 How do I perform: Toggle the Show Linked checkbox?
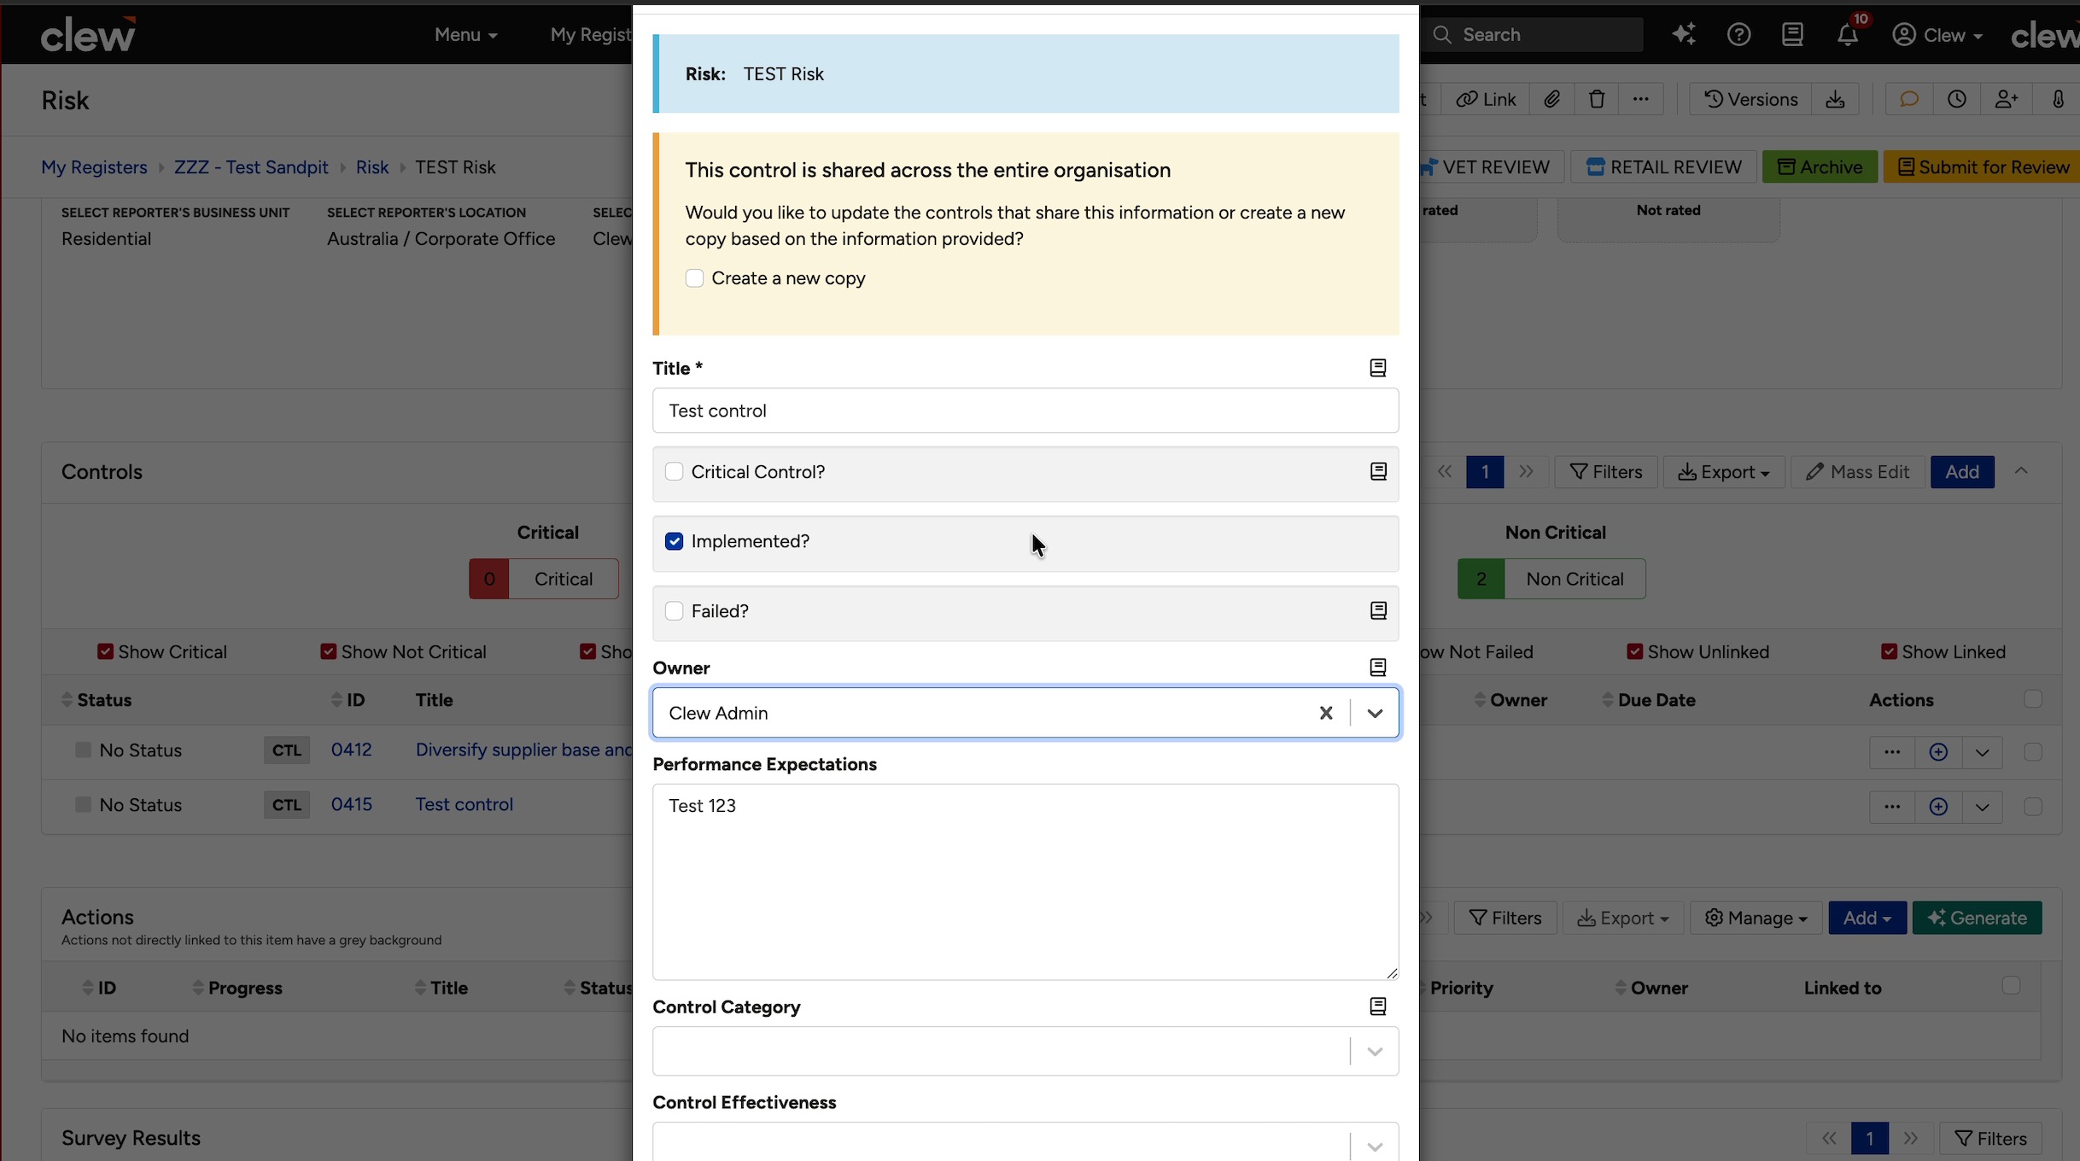tap(1889, 651)
